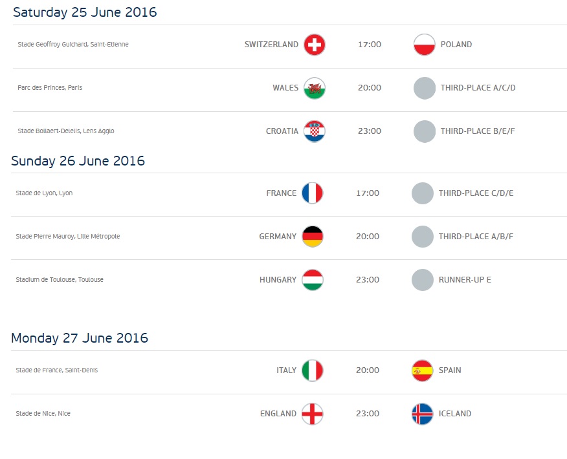This screenshot has width=567, height=459.
Task: Click the Stade de France, Saint-Denis venue
Action: coord(57,370)
